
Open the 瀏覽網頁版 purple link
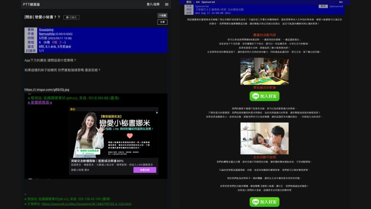[40, 103]
